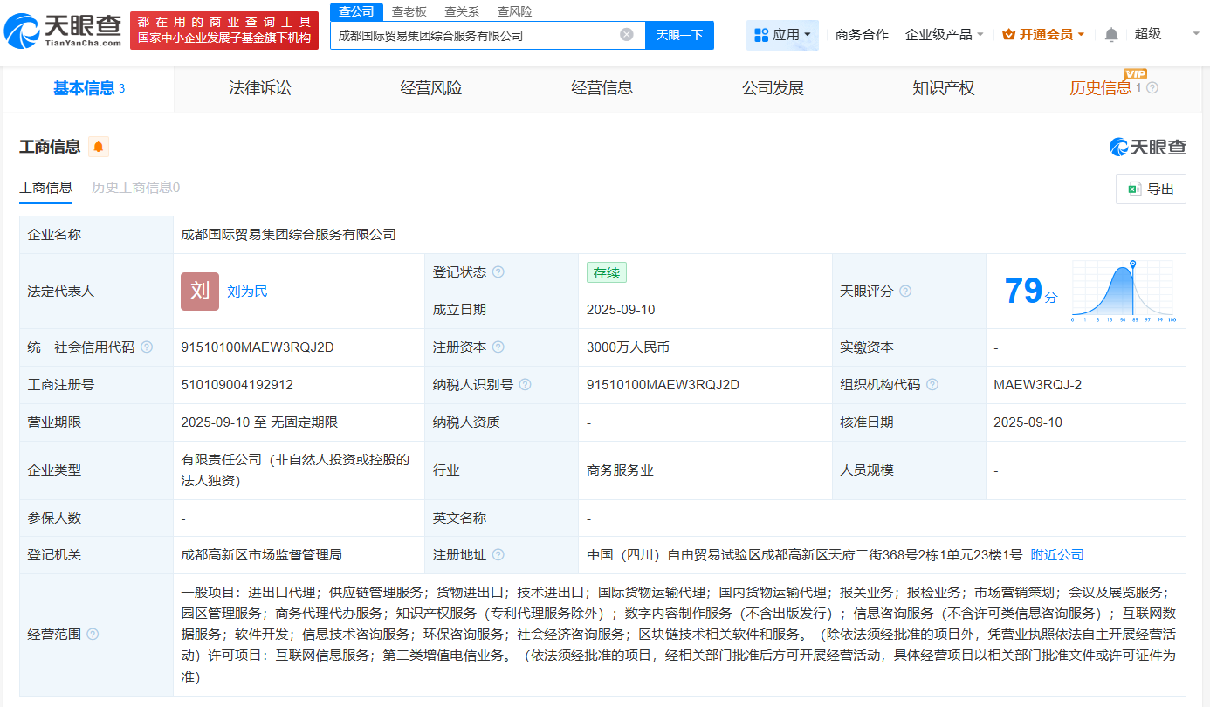Viewport: 1210px width, 707px height.
Task: Click the Excel icon on the 导出 button
Action: coord(1135,189)
